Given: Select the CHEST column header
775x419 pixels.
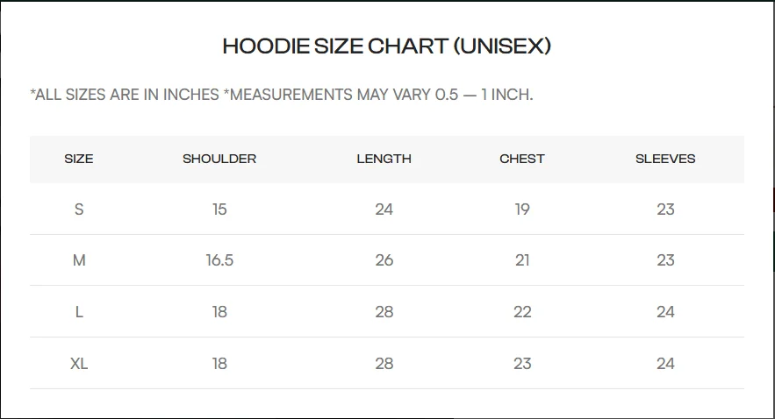Looking at the screenshot, I should click(522, 159).
